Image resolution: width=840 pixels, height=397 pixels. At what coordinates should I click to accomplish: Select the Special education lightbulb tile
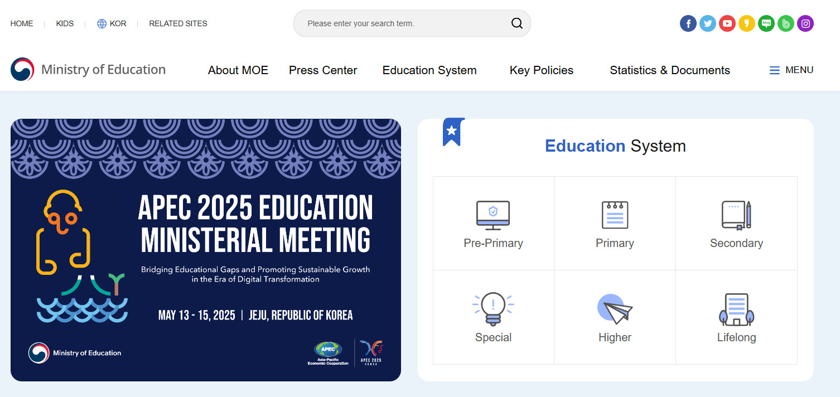point(493,317)
